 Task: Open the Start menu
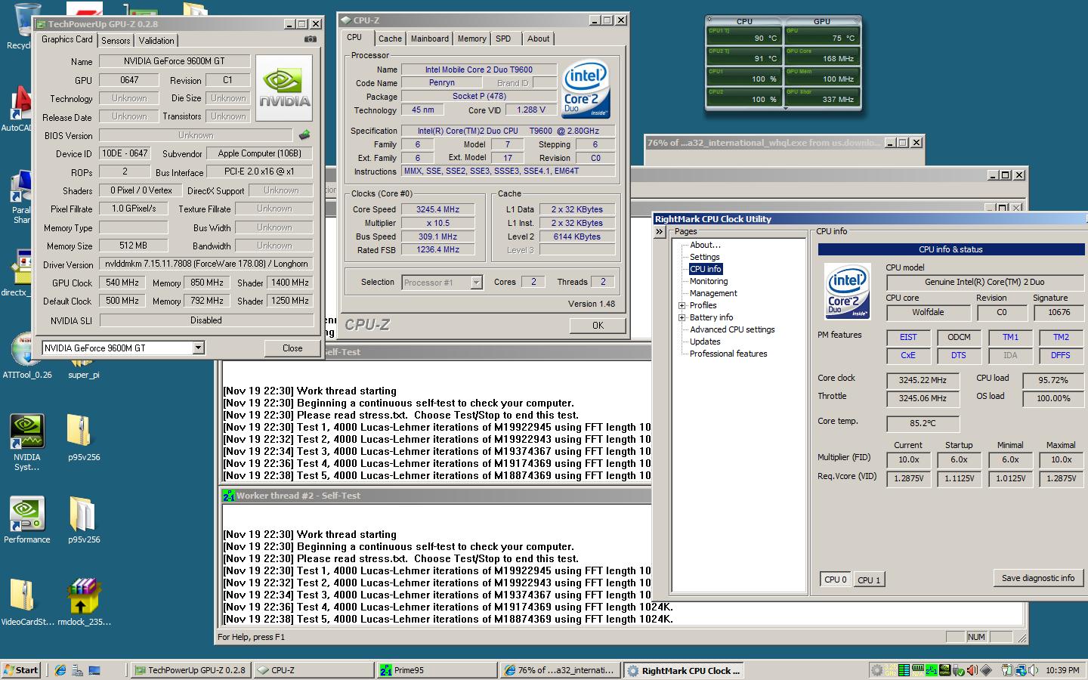(21, 670)
